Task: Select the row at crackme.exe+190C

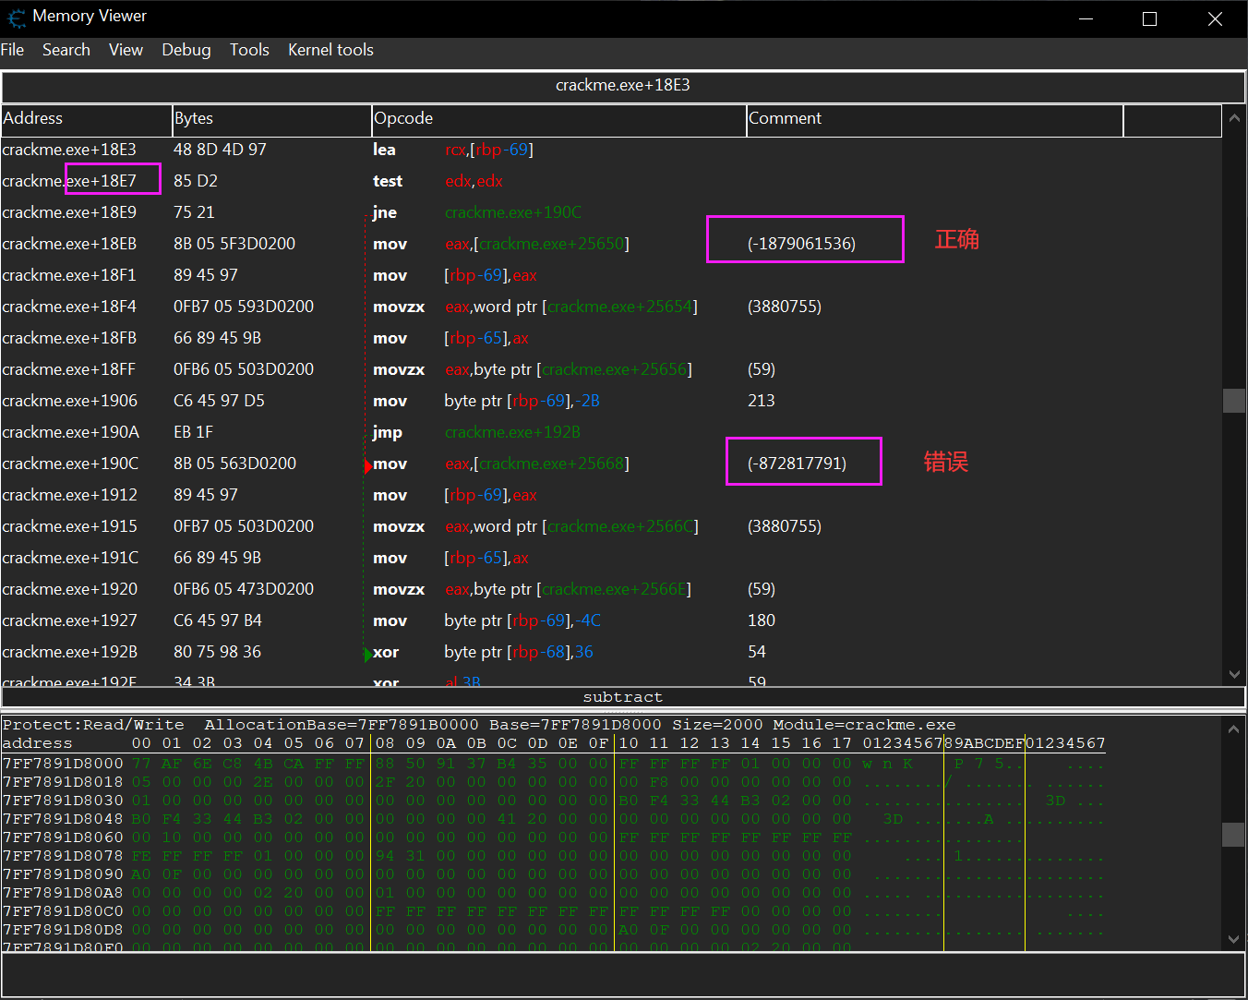Action: (611, 464)
